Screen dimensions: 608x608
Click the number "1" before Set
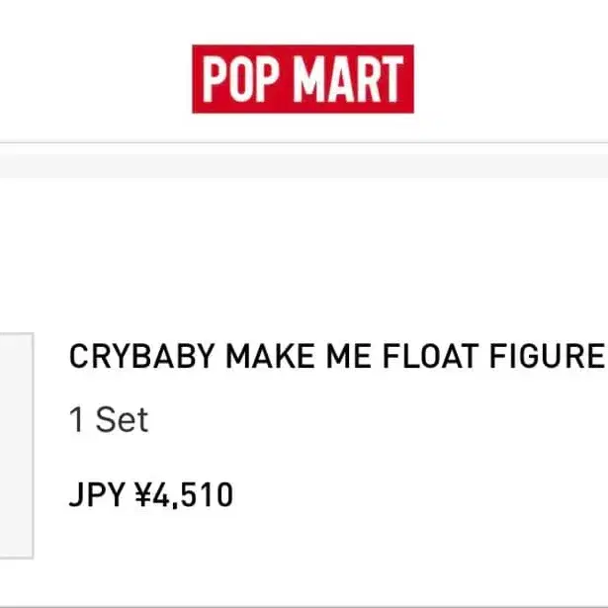(77, 420)
